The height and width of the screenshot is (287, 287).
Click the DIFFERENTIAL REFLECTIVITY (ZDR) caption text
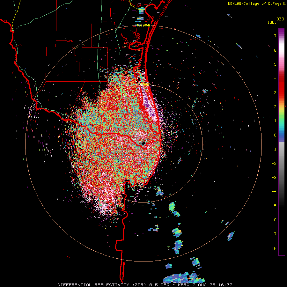pyautogui.click(x=102, y=285)
